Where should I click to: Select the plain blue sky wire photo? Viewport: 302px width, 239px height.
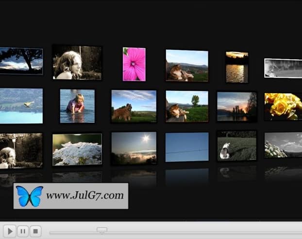(187, 147)
